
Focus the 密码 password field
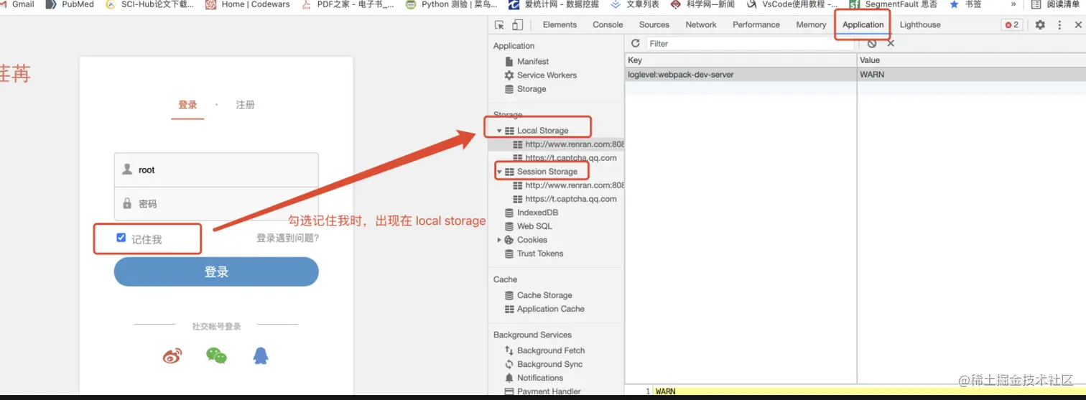[216, 203]
